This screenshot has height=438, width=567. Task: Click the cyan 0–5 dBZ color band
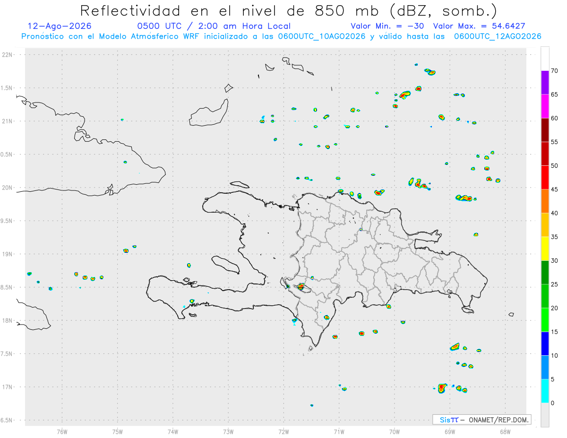pyautogui.click(x=545, y=391)
